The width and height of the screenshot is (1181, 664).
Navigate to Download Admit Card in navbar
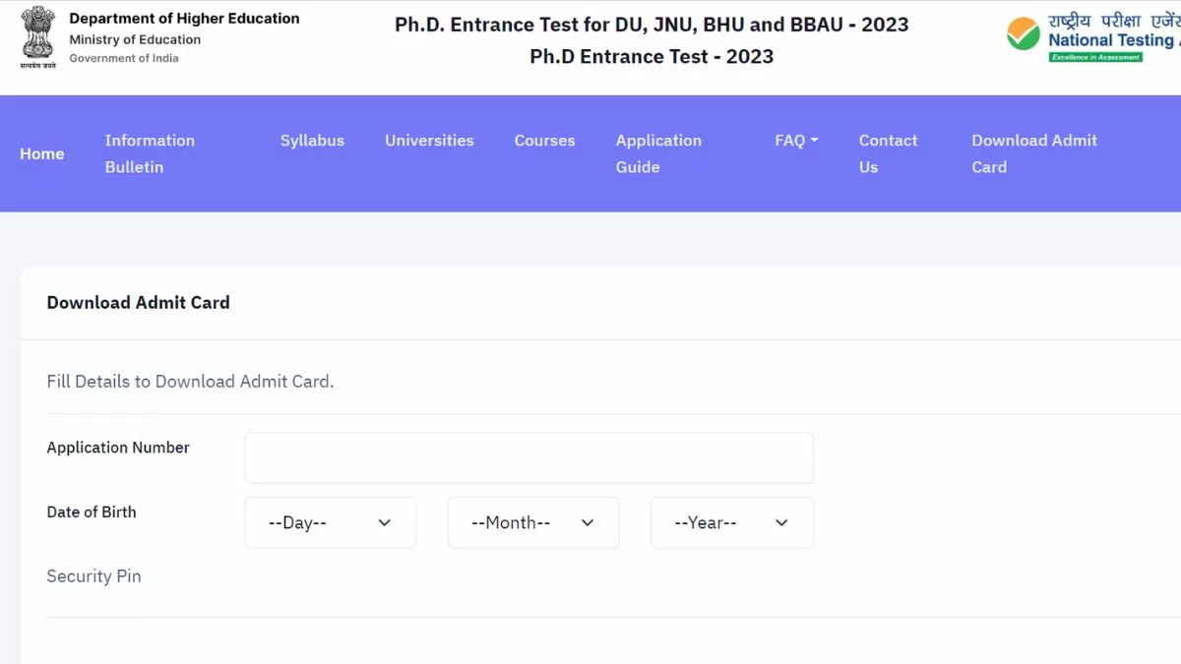point(1033,153)
